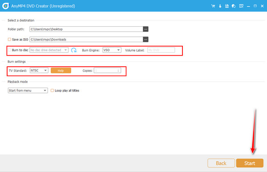This screenshot has width=267, height=172.
Task: Open the title bar menu icon
Action: (x=241, y=6)
